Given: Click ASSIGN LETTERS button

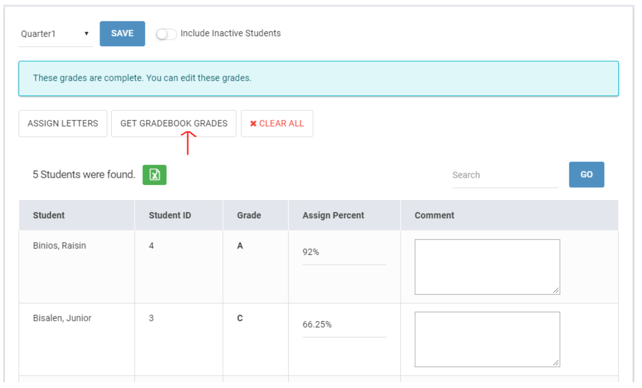Looking at the screenshot, I should click(x=63, y=123).
